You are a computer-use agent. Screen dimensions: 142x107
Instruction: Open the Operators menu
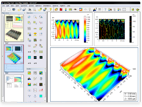[24, 6]
